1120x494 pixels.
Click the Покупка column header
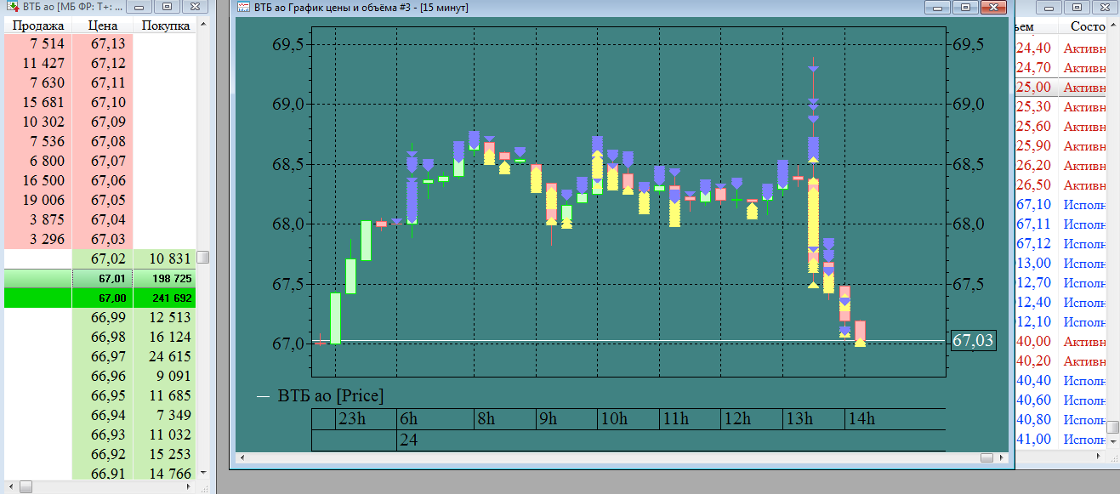(165, 26)
